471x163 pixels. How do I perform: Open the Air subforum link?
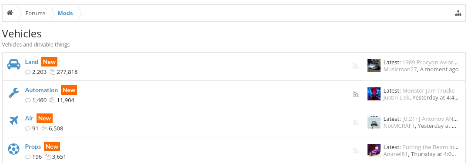29,118
